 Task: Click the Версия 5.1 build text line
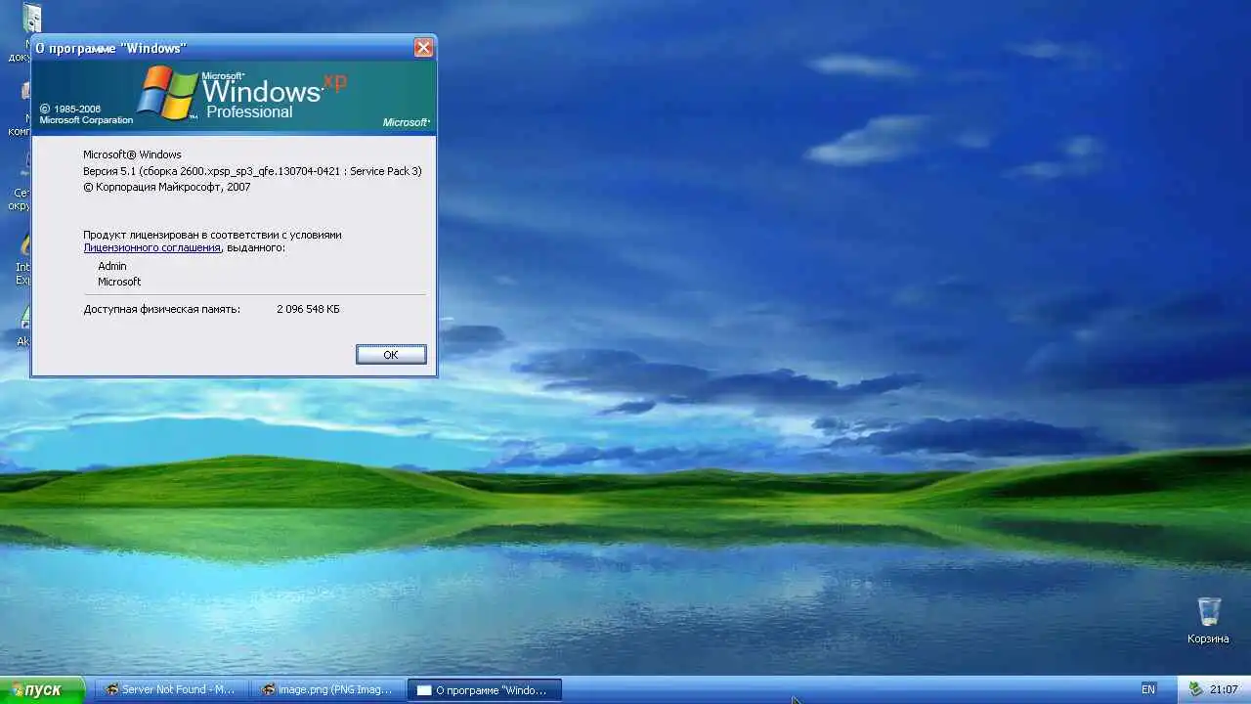click(x=252, y=171)
